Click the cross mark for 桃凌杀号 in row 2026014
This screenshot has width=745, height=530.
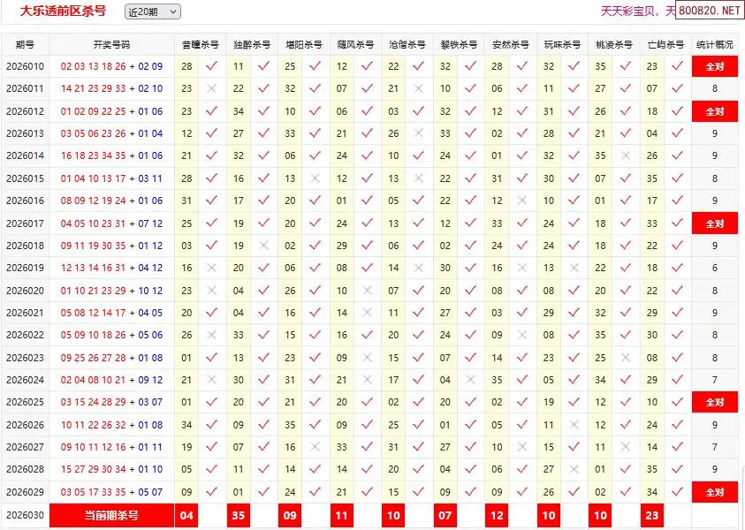626,155
